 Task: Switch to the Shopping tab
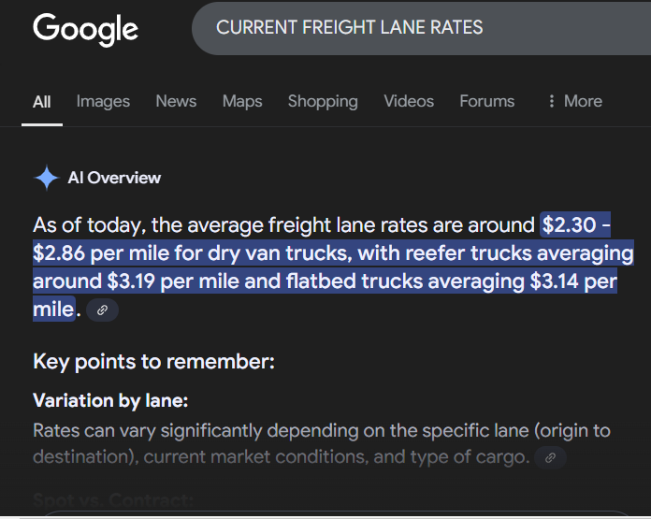[323, 101]
